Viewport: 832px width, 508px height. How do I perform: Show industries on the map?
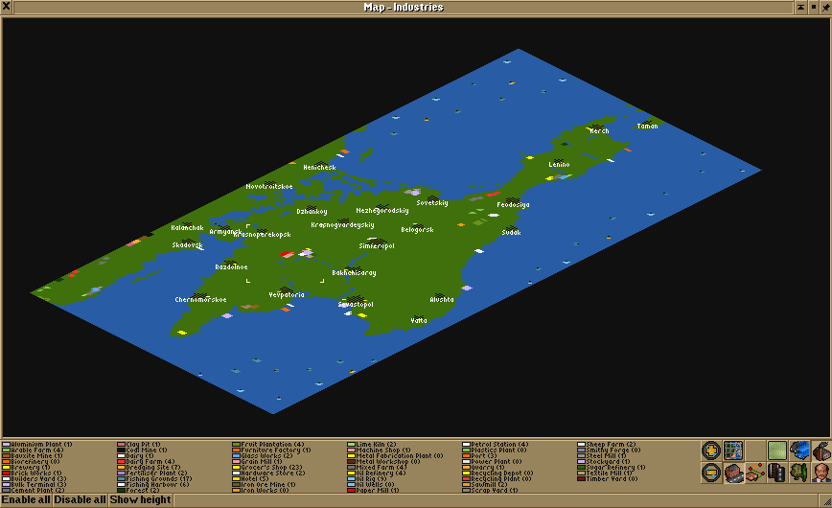821,450
